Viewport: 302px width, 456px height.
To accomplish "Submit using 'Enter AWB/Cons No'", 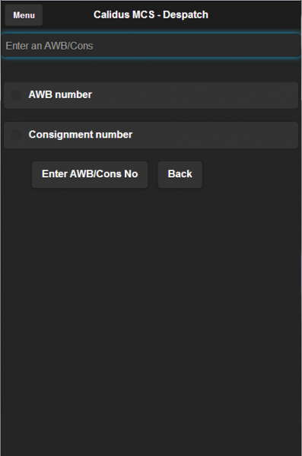I will tap(90, 174).
